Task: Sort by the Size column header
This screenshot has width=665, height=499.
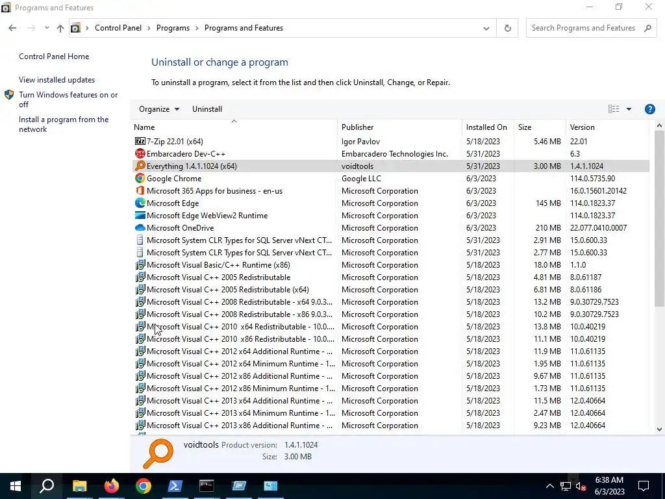Action: click(x=540, y=127)
